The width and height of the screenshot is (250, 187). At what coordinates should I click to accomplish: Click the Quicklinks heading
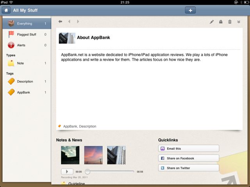168,140
